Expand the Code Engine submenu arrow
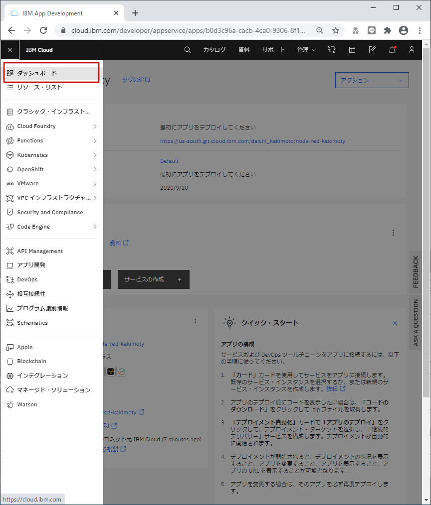This screenshot has height=505, width=431. (x=95, y=227)
